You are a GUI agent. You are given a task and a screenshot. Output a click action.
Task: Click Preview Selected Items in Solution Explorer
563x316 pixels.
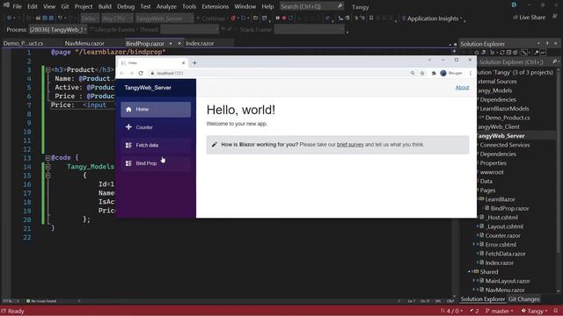pyautogui.click(x=544, y=53)
